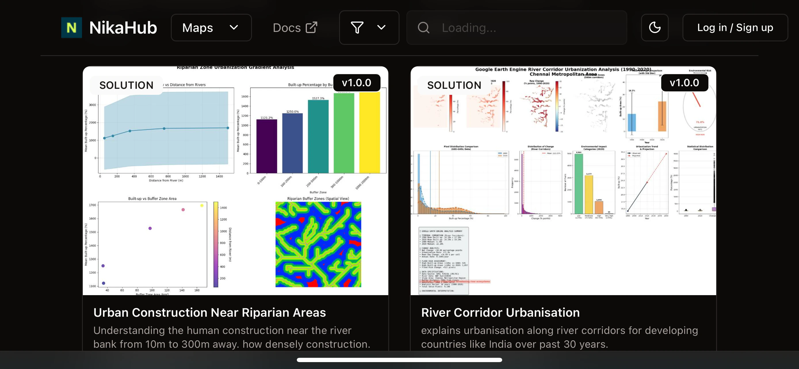Focus the Loading search input field
Screen dimensions: 799x369
click(527, 28)
